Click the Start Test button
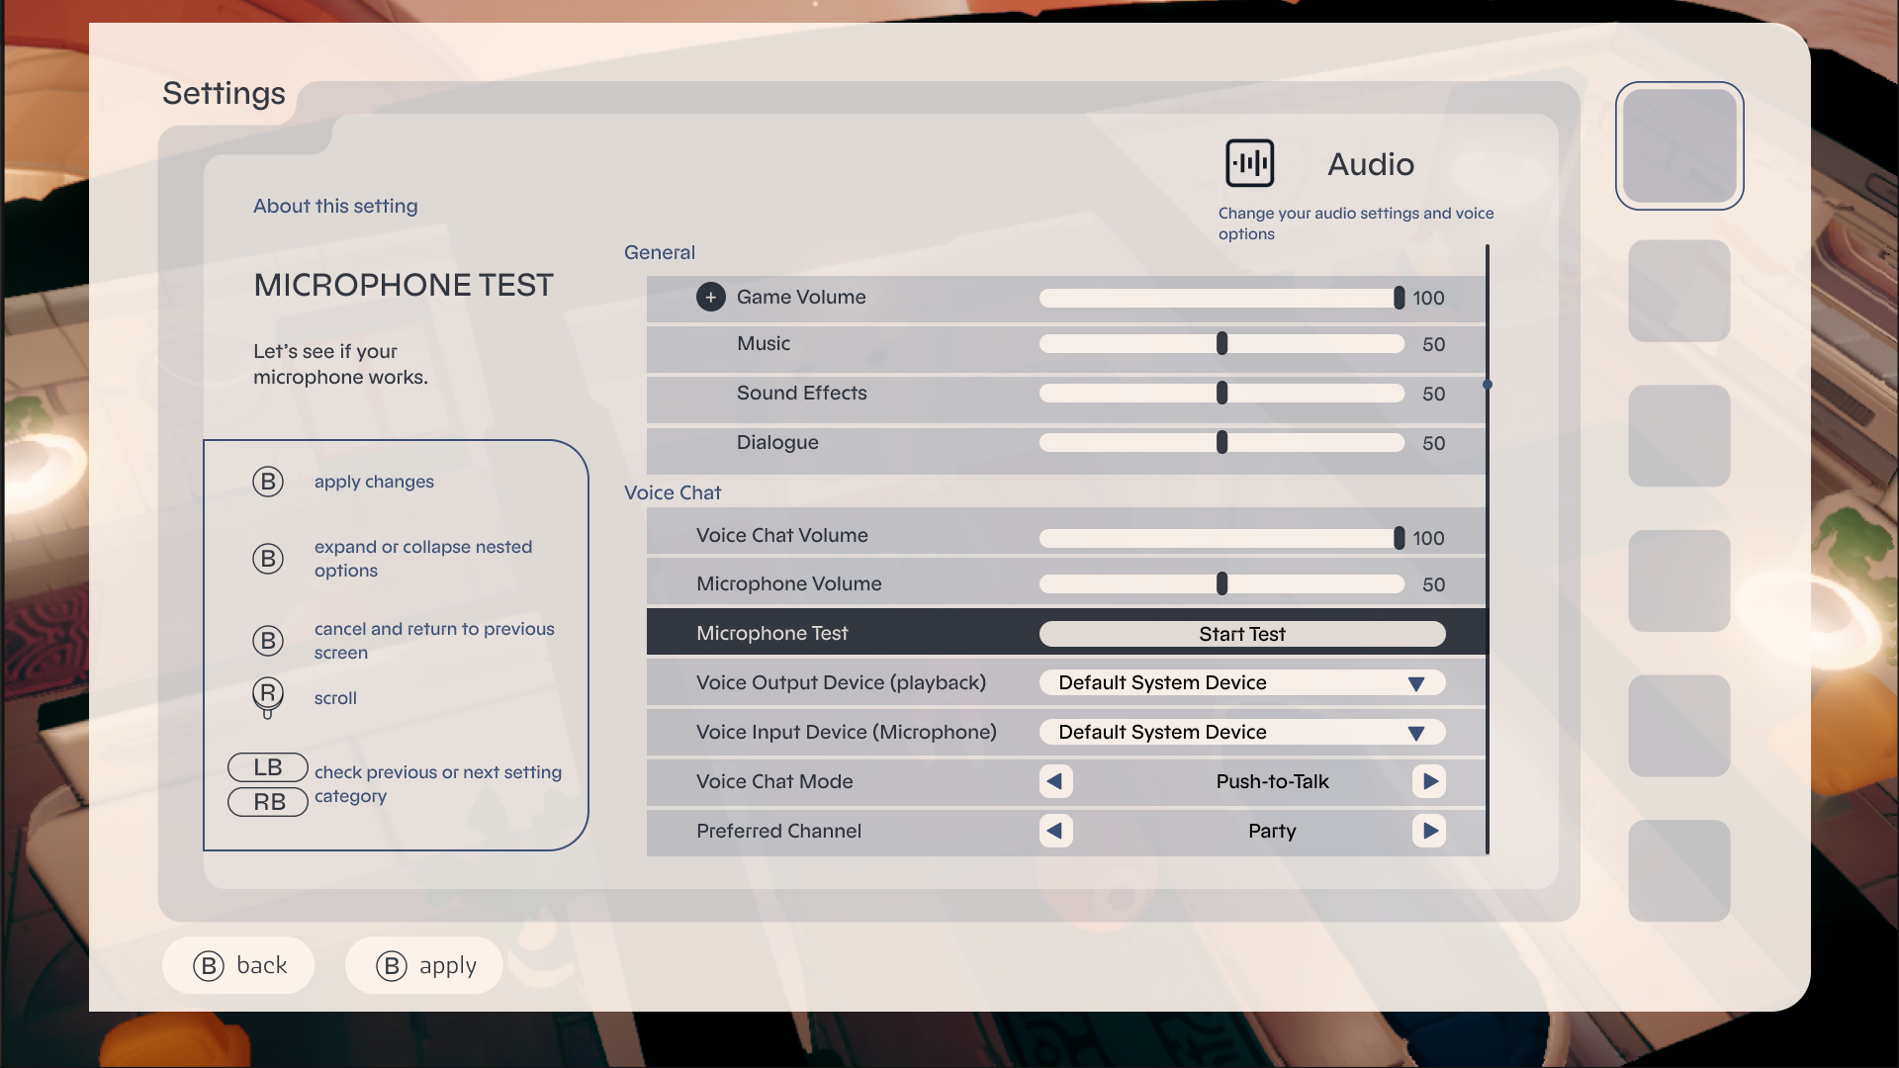The height and width of the screenshot is (1068, 1899). click(1242, 633)
